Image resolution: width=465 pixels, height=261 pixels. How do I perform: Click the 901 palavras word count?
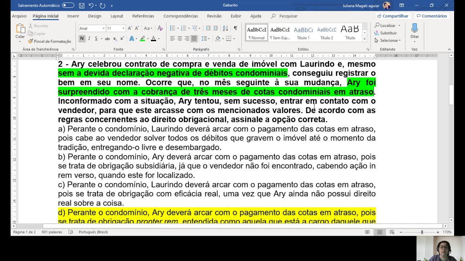tap(52, 232)
